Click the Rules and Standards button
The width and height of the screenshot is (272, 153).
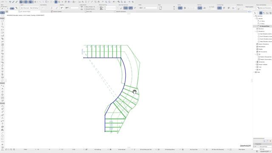pyautogui.click(x=264, y=8)
